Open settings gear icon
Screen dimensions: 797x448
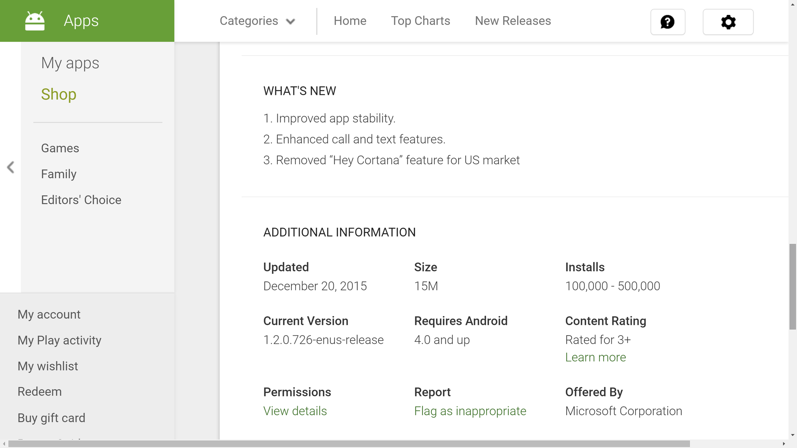tap(728, 22)
